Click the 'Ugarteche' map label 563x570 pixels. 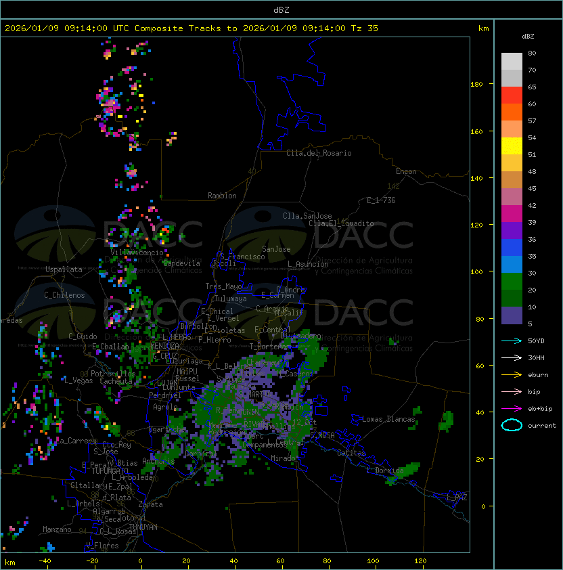[167, 429]
